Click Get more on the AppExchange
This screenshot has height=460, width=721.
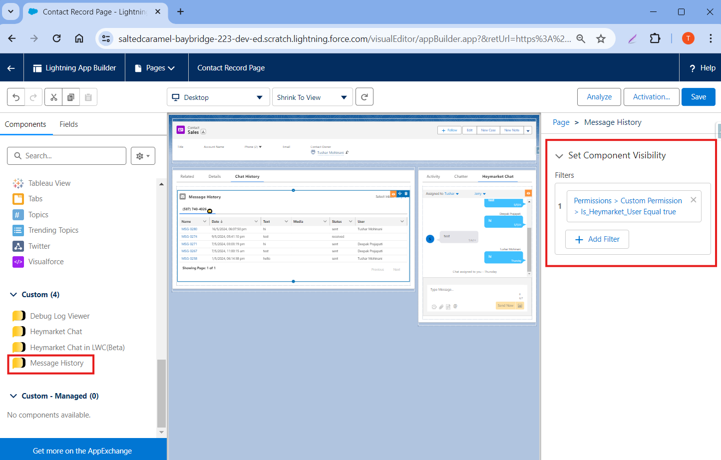(x=82, y=451)
